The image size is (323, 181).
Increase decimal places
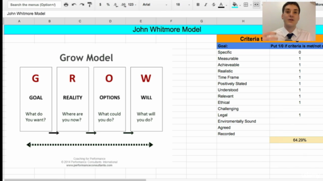(123, 5)
